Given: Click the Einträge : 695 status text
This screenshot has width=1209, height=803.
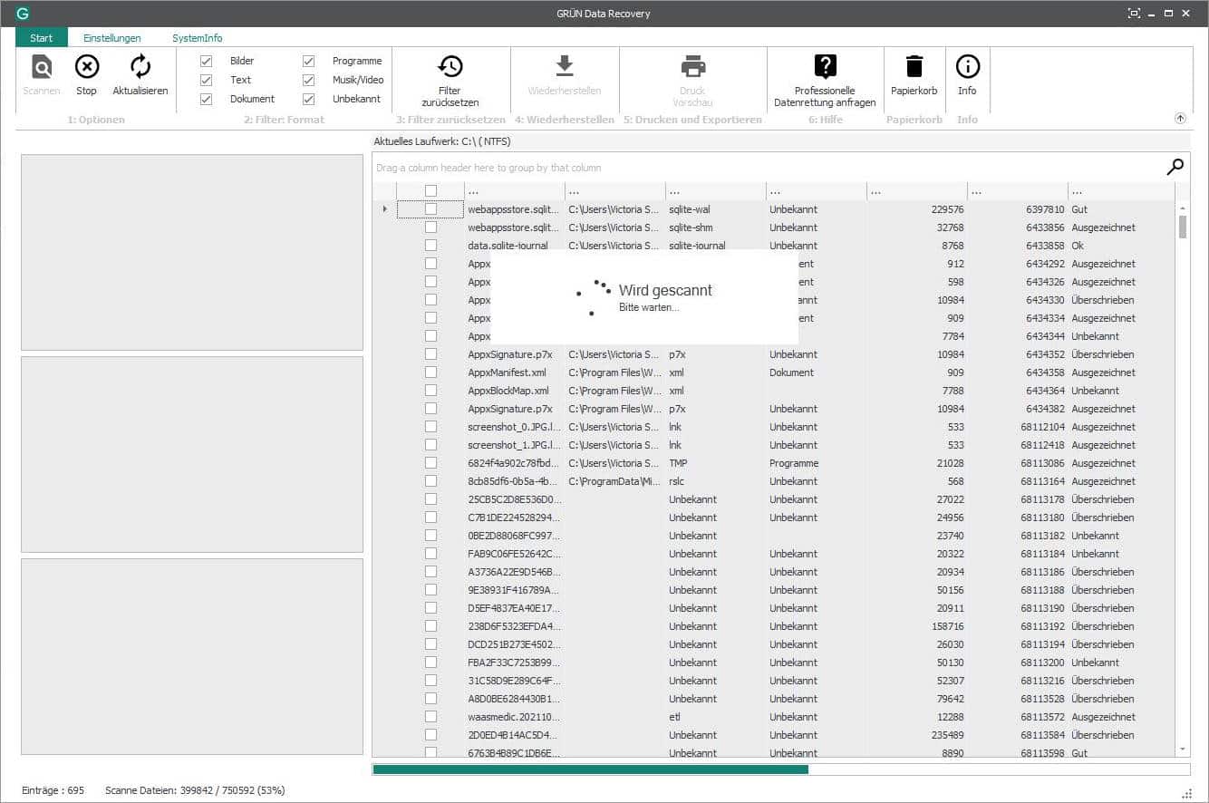Looking at the screenshot, I should tap(53, 790).
